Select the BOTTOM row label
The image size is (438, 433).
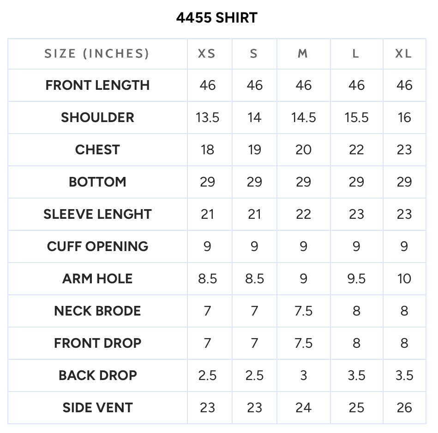point(97,182)
